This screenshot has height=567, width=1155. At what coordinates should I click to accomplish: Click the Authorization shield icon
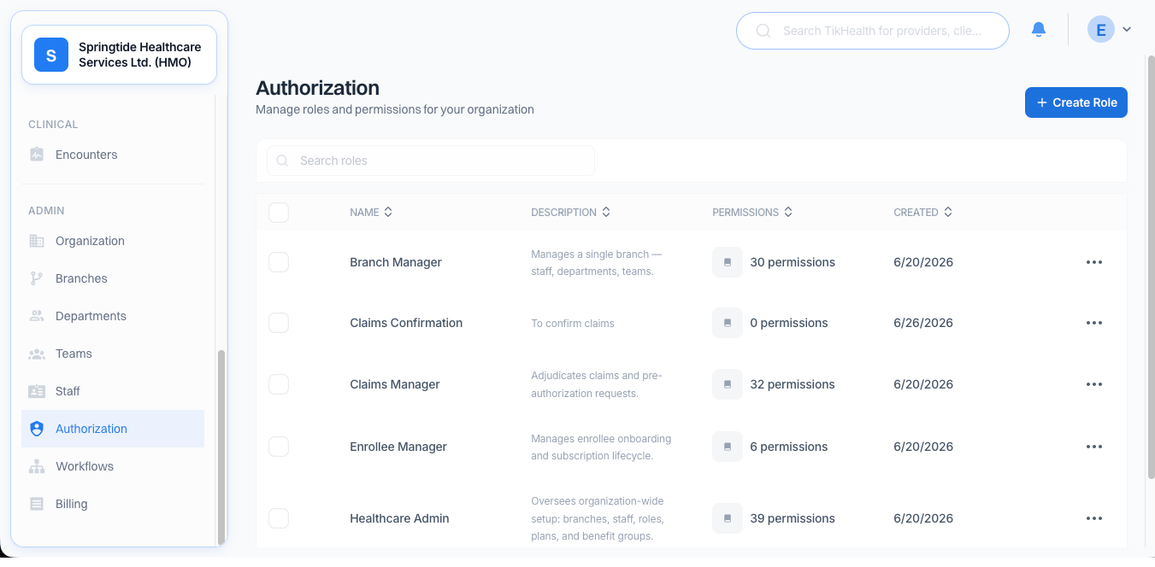(37, 429)
